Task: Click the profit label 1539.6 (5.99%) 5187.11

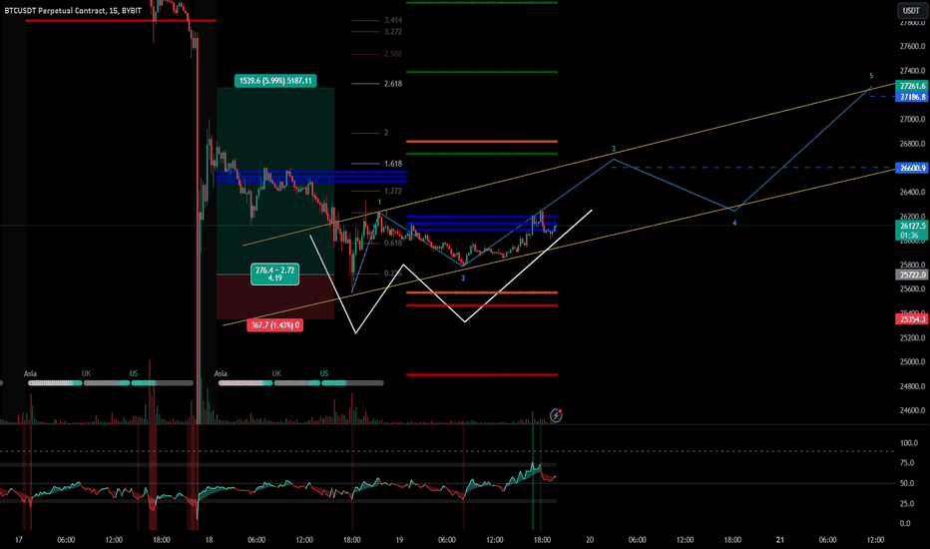Action: (x=275, y=81)
